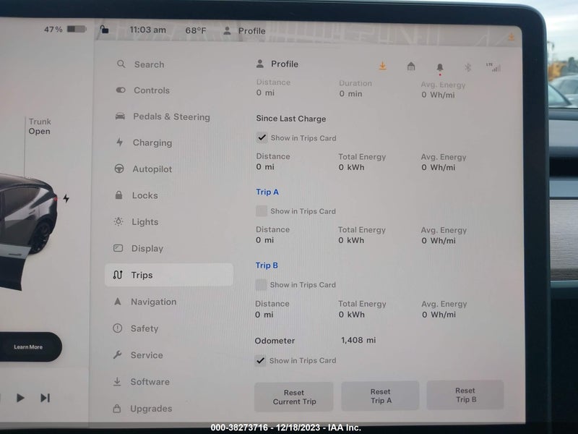The image size is (578, 434).
Task: Open the Profile header in the settings panel
Action: tap(277, 64)
